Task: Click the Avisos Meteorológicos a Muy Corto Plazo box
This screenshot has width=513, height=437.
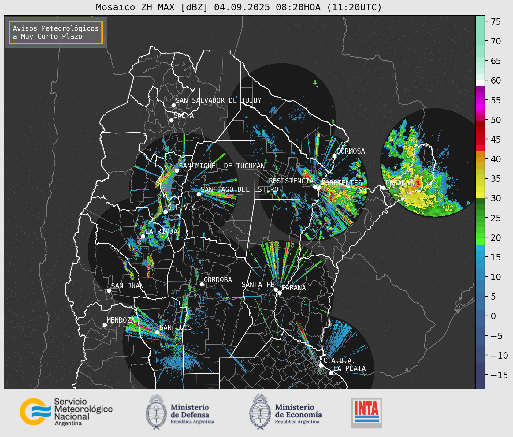Action: click(56, 32)
